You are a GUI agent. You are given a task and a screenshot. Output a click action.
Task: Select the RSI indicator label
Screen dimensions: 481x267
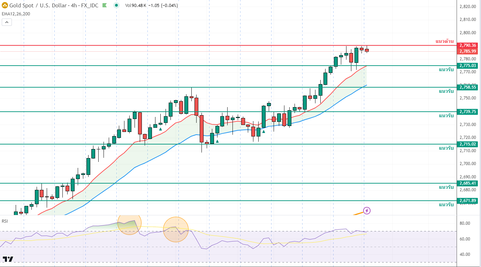coord(5,221)
